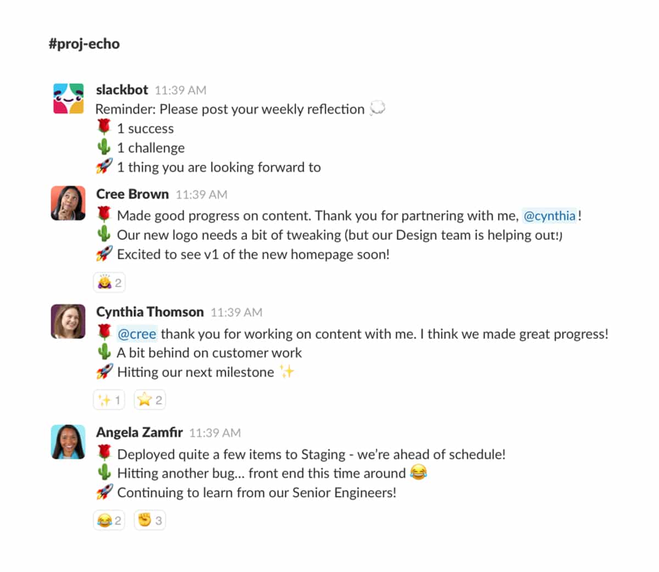Click the slackbot avatar icon
Image resolution: width=659 pixels, height=572 pixels.
point(69,98)
